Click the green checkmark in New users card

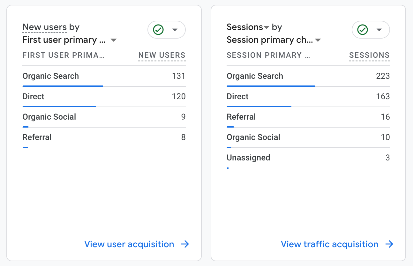(x=158, y=30)
